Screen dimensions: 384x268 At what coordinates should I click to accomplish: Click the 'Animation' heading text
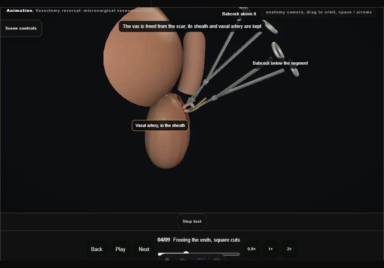[19, 11]
